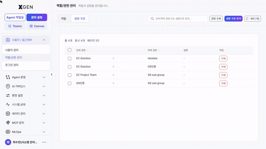266x149 pixels.
Task: Expand the 데이터 관리 section
Action: (x=44, y=113)
